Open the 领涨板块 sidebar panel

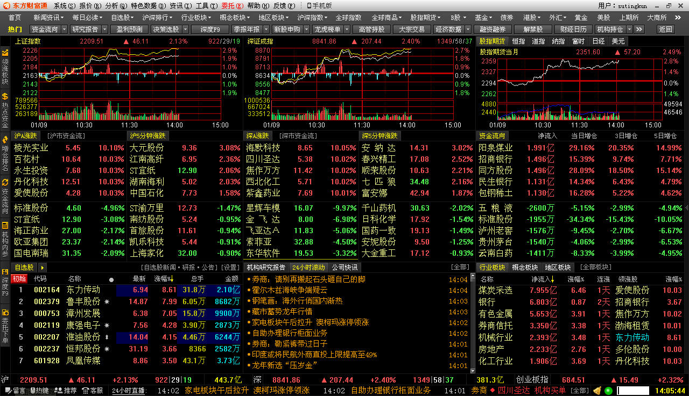pyautogui.click(x=5, y=68)
